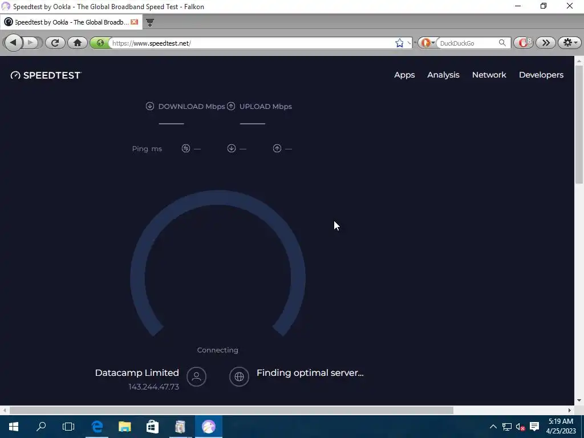Click the URL address field

[x=252, y=43]
